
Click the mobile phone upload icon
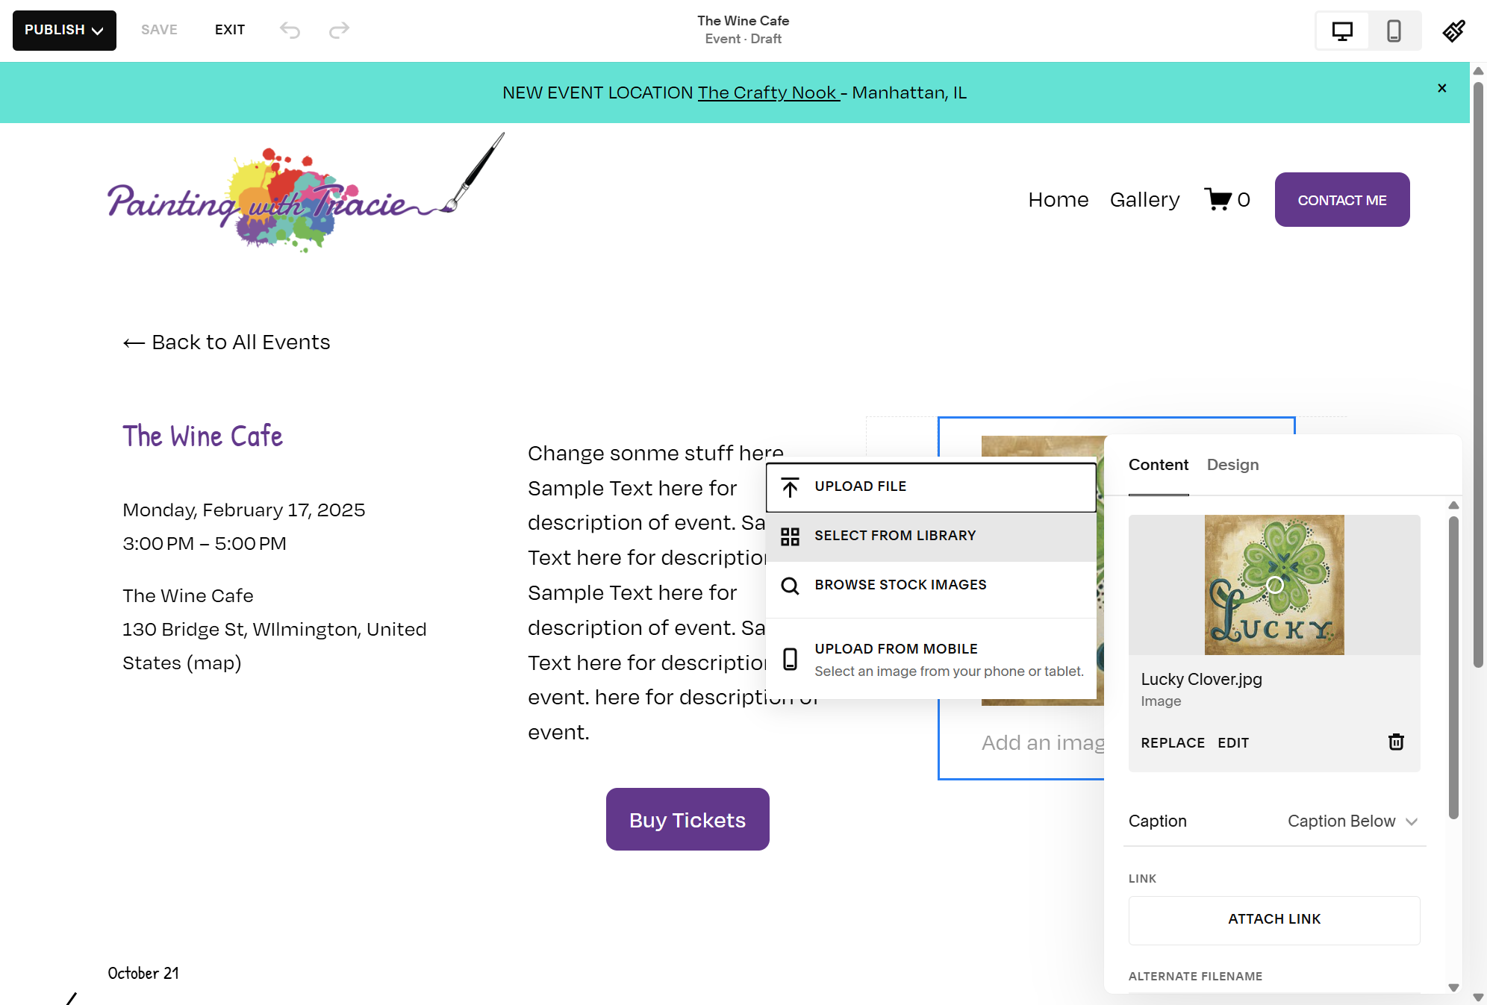[790, 659]
